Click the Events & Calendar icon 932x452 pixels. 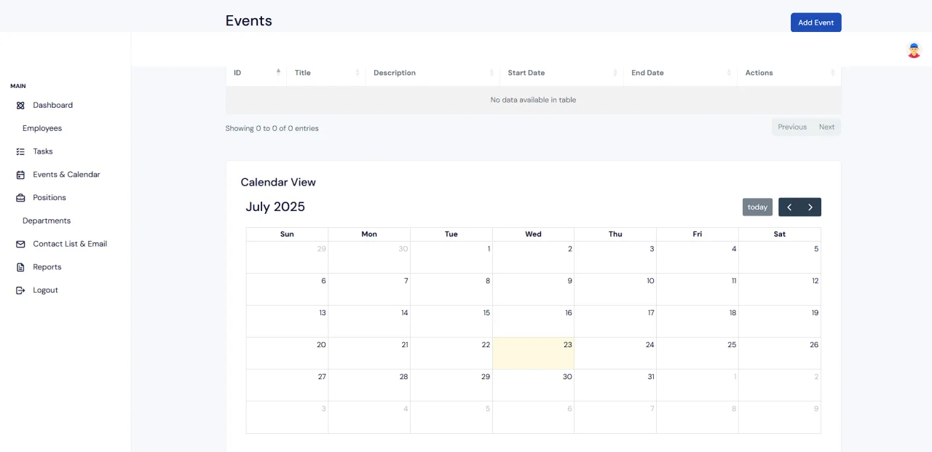pos(20,175)
